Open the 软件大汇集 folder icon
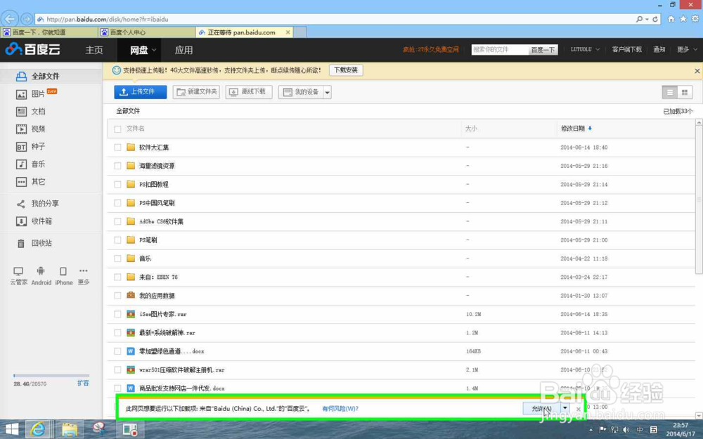703x439 pixels. [x=131, y=147]
